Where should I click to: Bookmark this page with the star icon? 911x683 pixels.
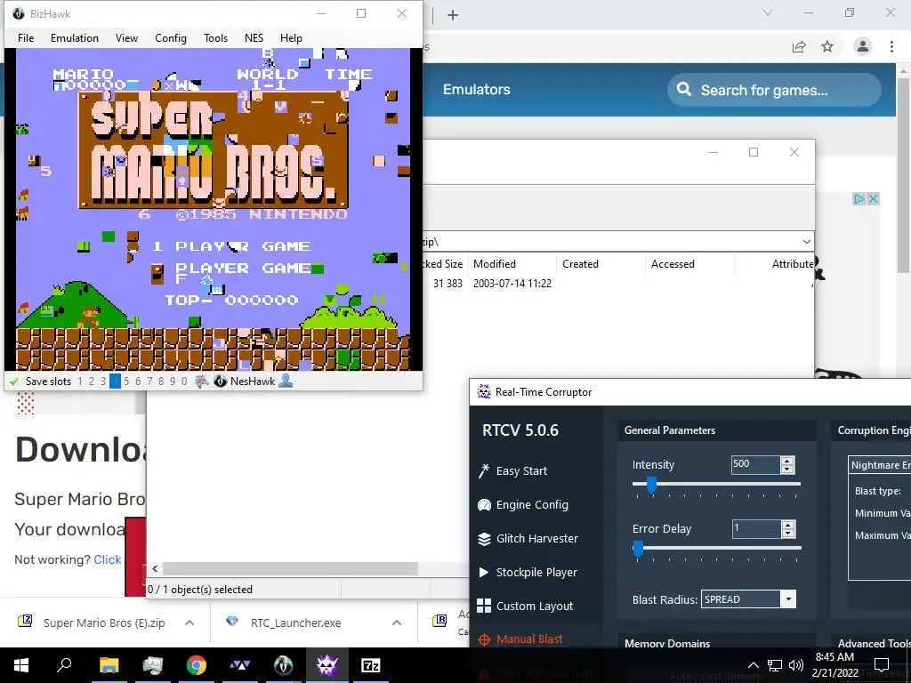click(827, 47)
